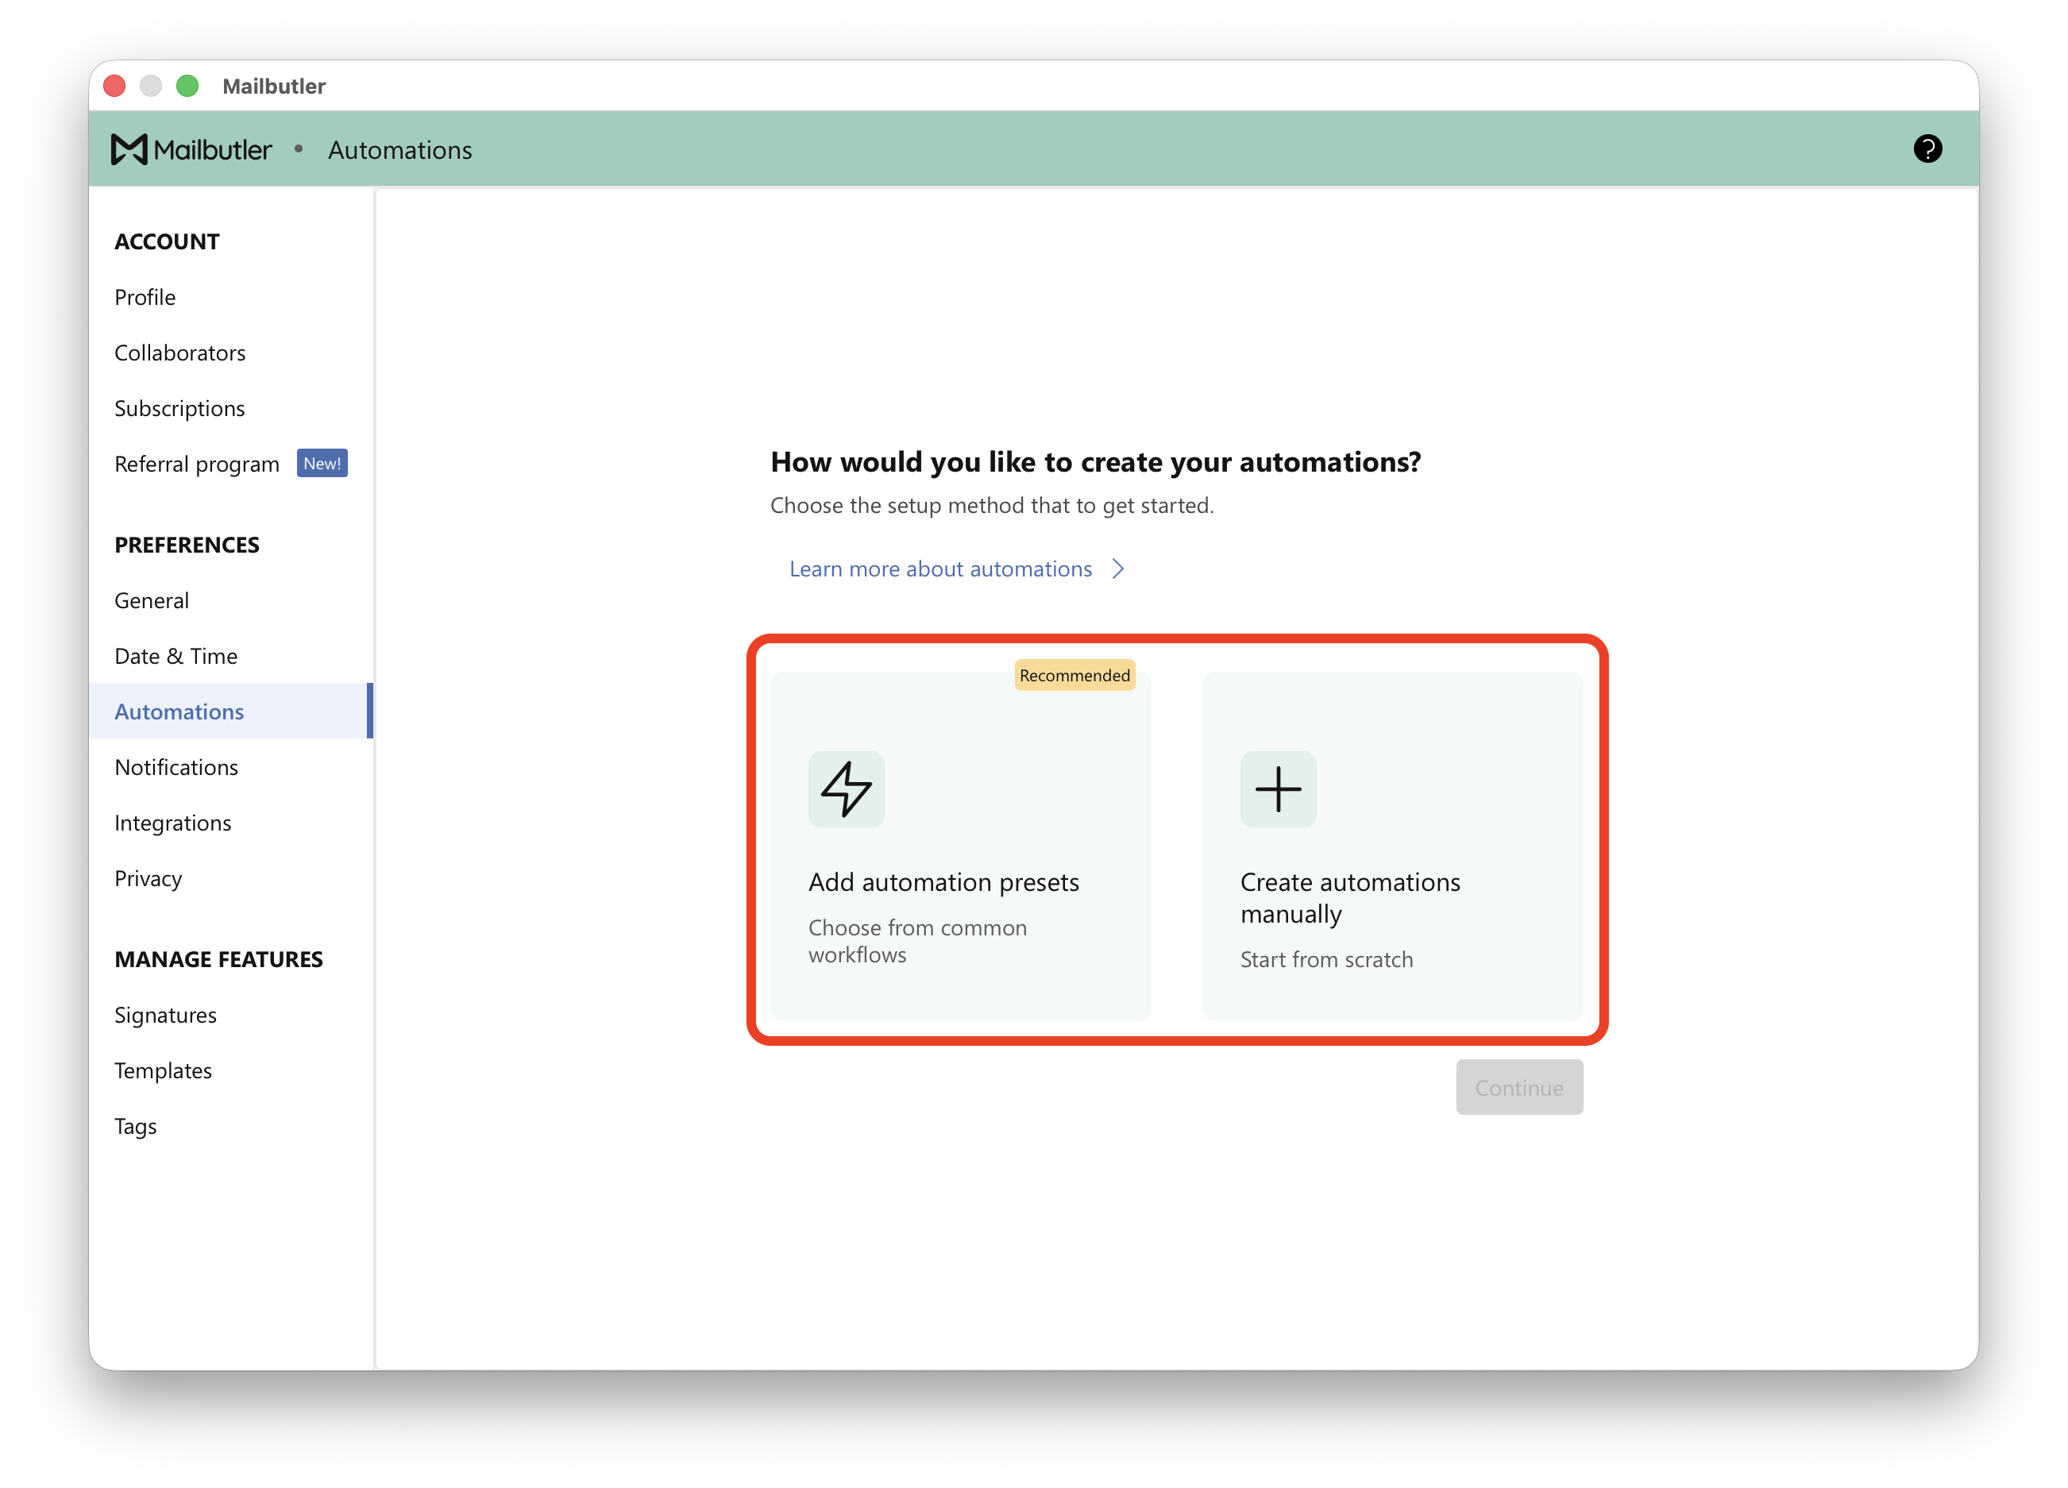This screenshot has width=2068, height=1488.
Task: Click the Recommended badge on presets card
Action: 1075,676
